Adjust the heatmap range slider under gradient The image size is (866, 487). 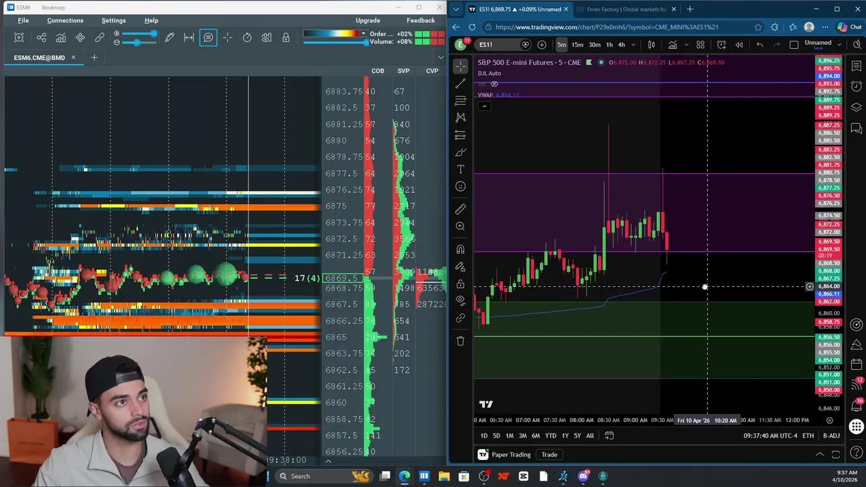click(x=335, y=42)
